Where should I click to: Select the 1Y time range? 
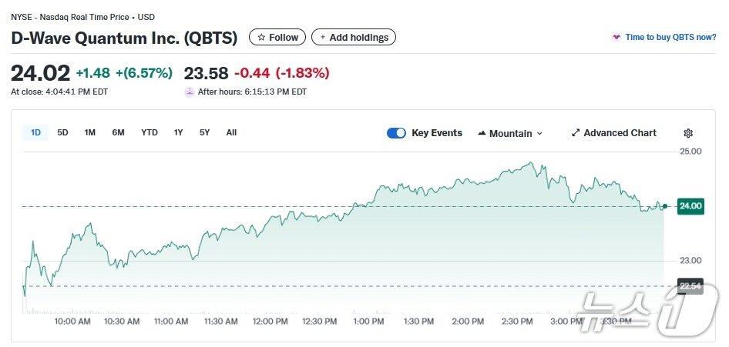coord(178,132)
